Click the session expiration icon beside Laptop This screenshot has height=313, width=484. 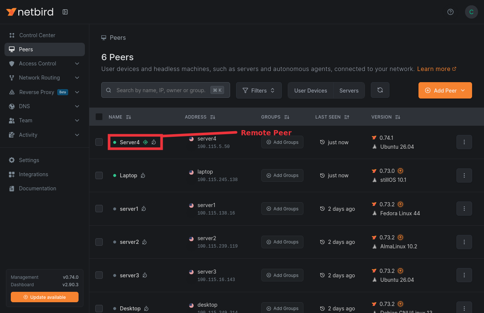coord(143,175)
